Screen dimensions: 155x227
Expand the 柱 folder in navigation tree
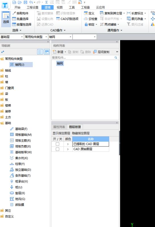(x=2, y=76)
